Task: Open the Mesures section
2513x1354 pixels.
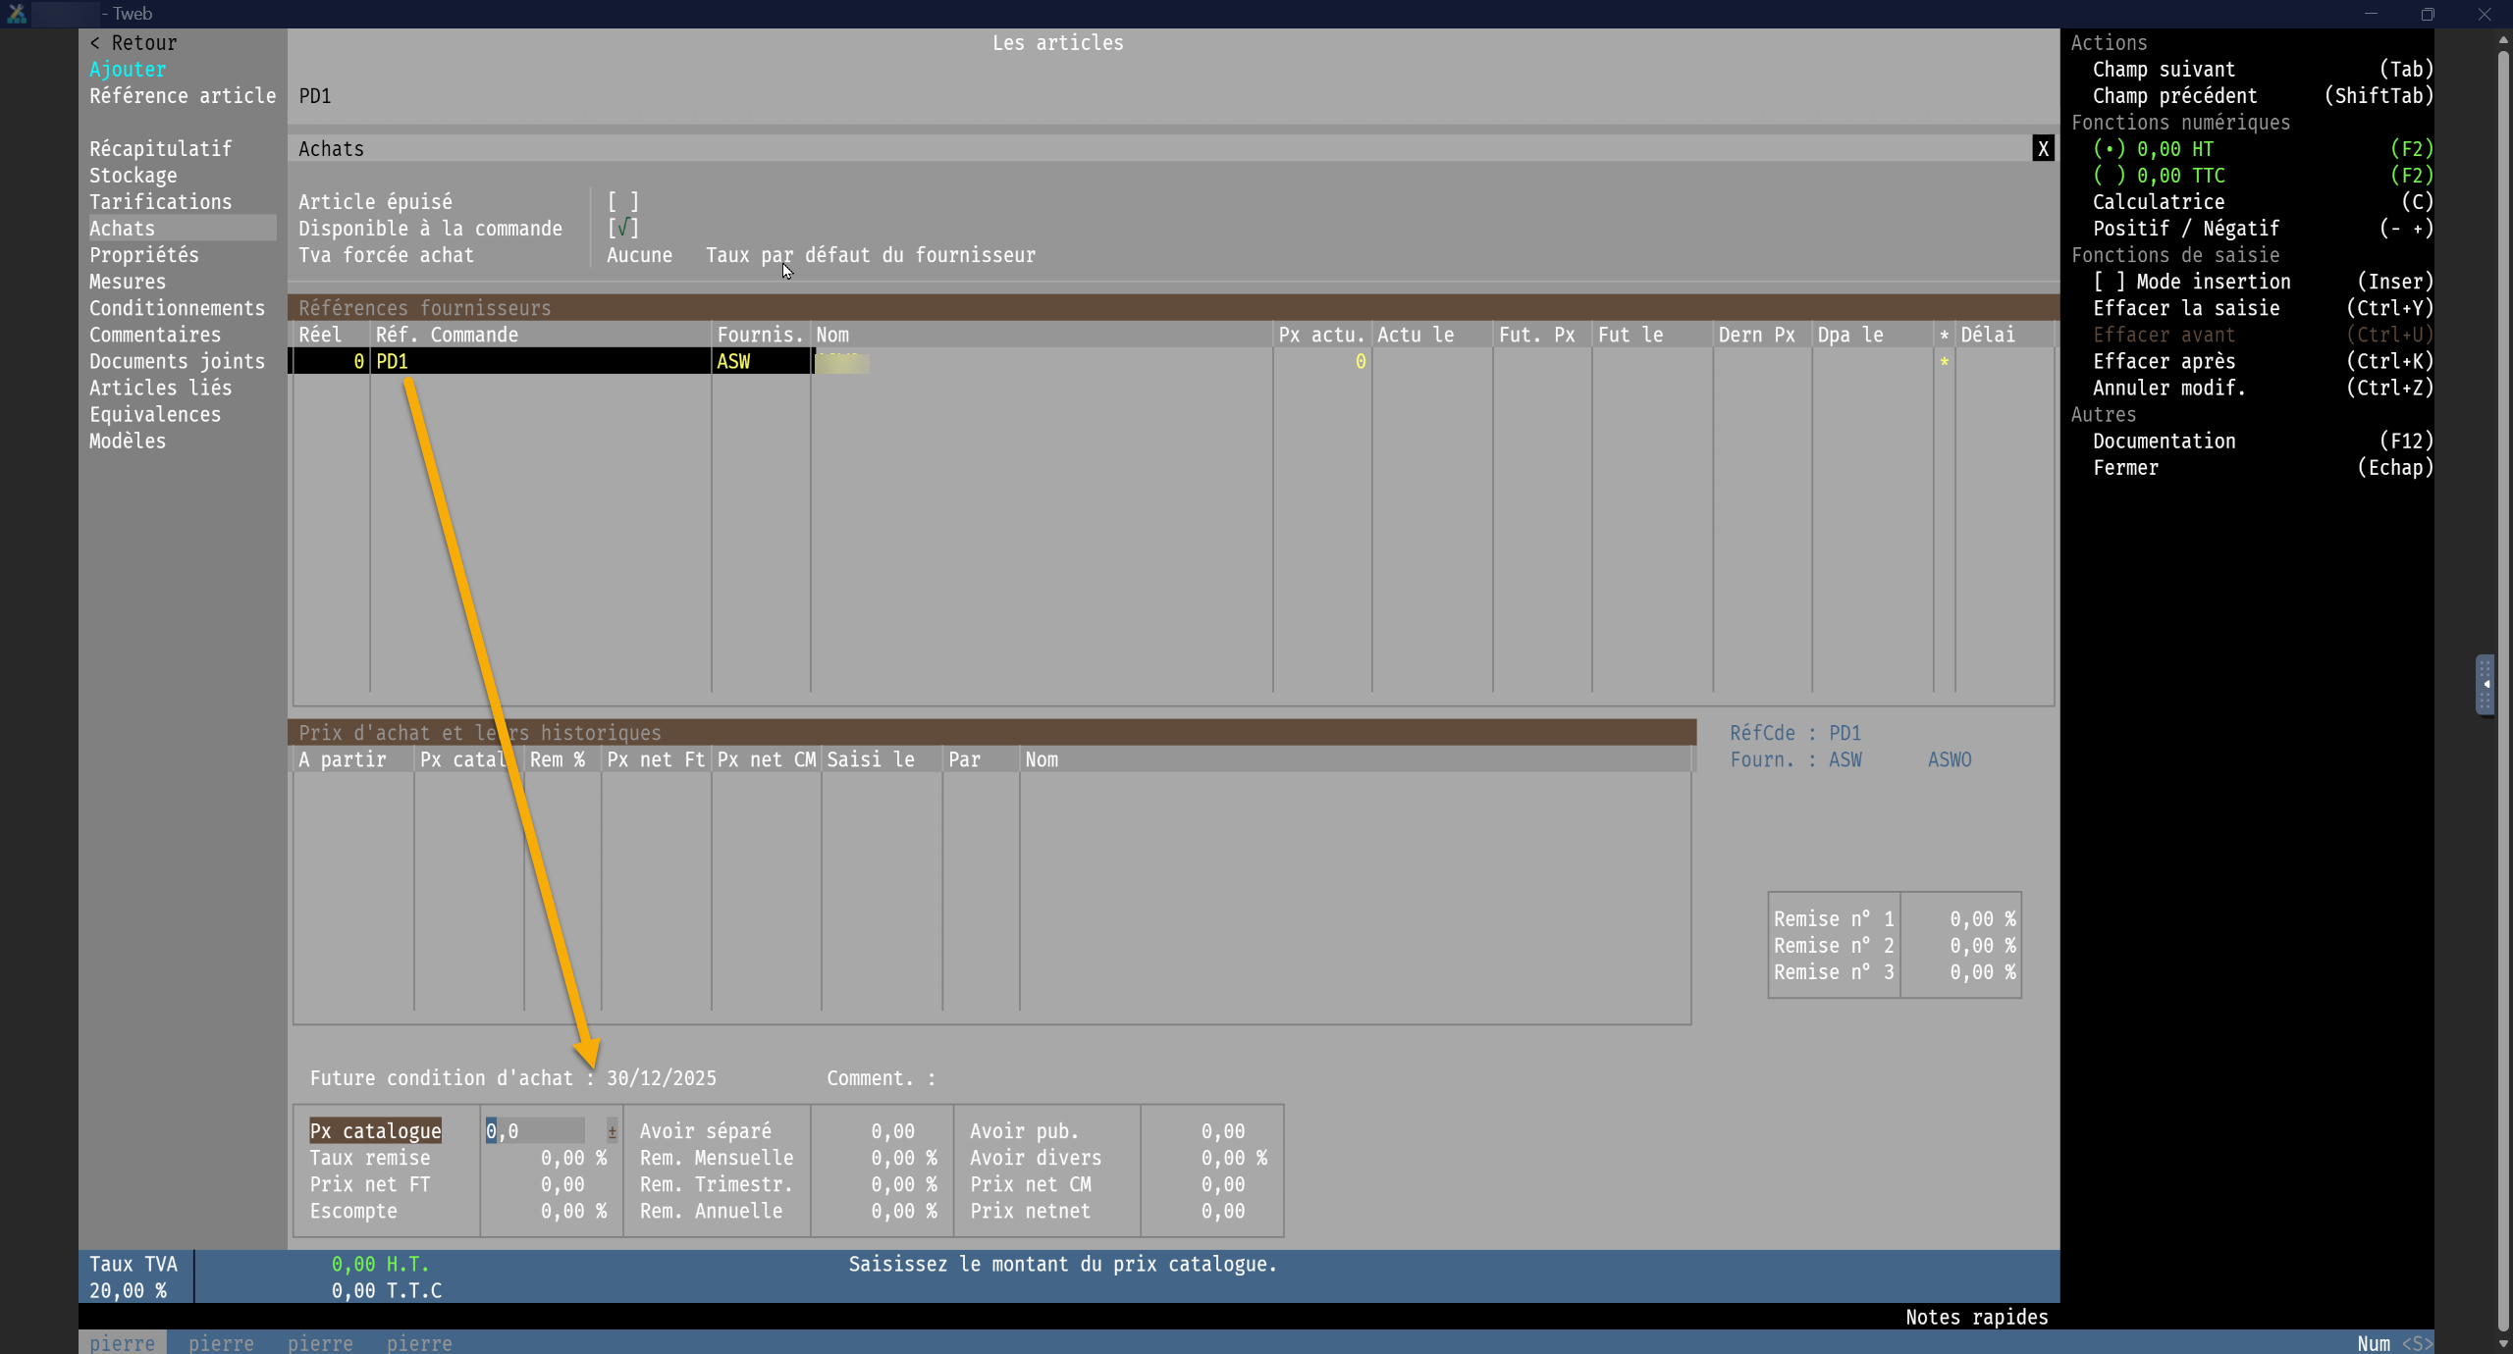Action: 128,282
